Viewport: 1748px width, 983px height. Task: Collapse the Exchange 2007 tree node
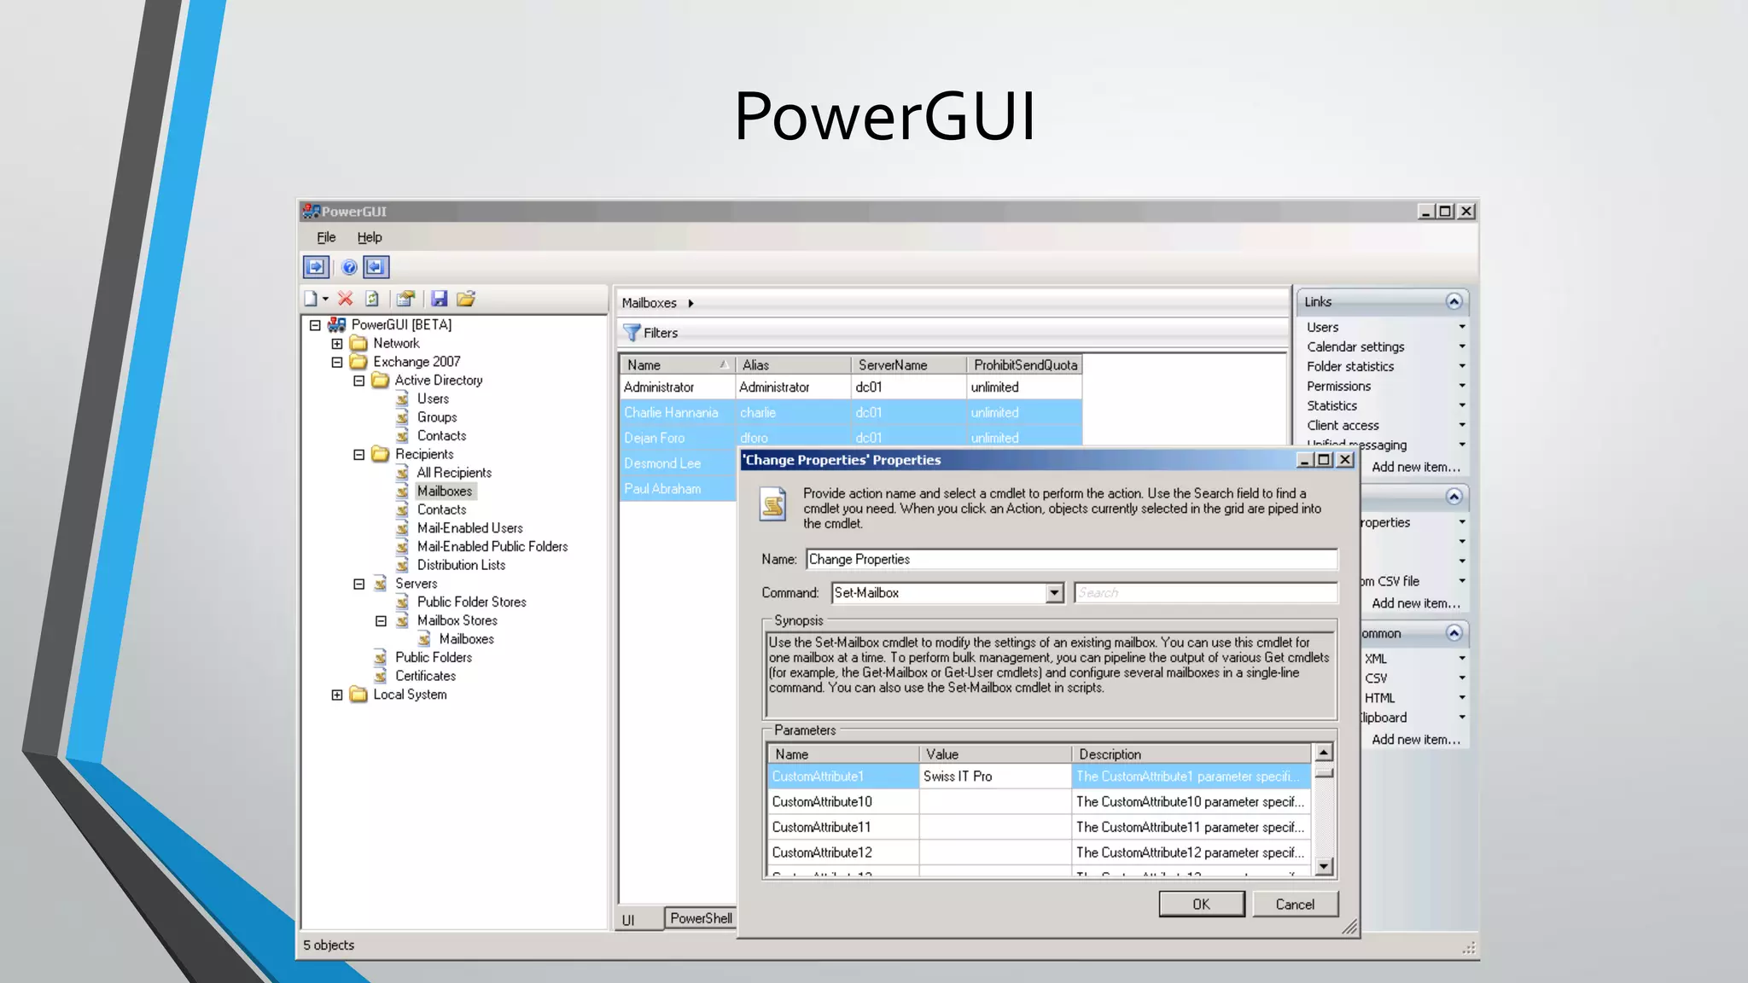pyautogui.click(x=337, y=362)
